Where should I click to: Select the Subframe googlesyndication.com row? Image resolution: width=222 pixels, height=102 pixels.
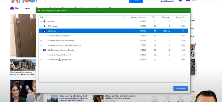[x=113, y=45]
